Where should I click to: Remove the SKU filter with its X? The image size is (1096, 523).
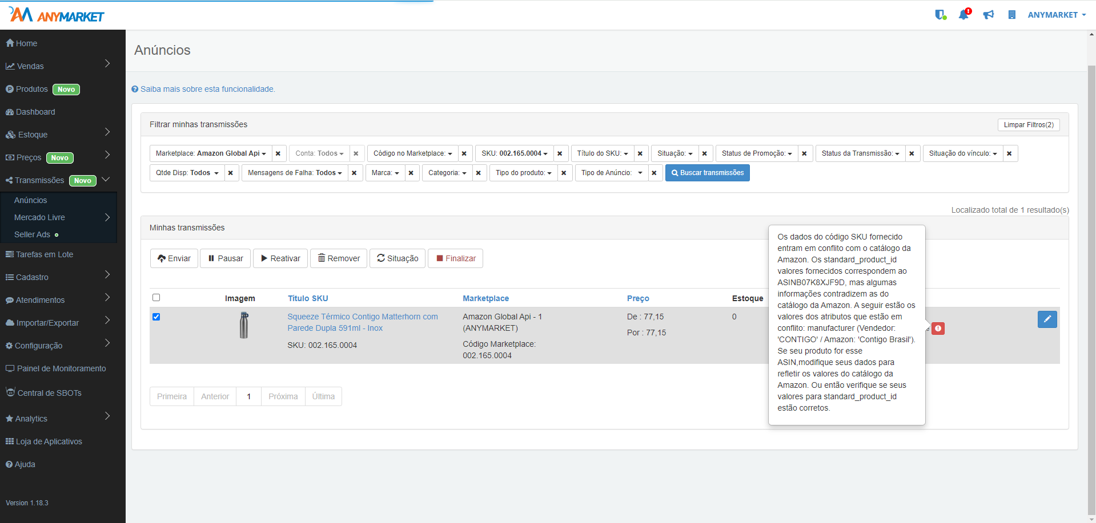560,153
